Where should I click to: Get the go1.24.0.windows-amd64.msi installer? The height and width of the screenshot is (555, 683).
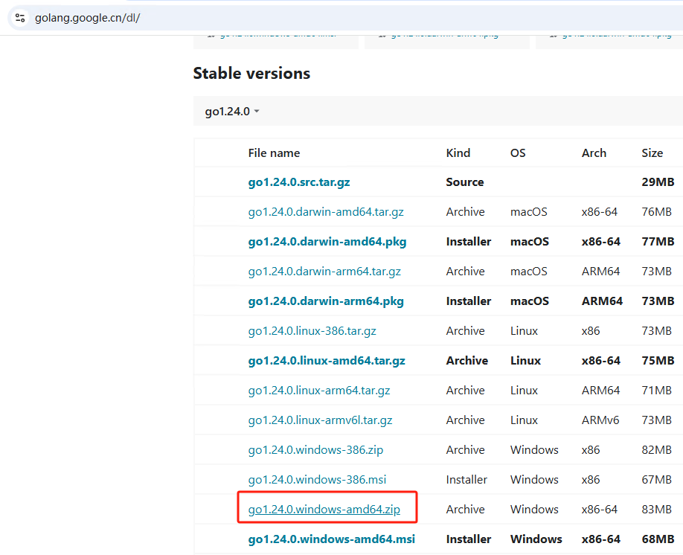pos(332,539)
